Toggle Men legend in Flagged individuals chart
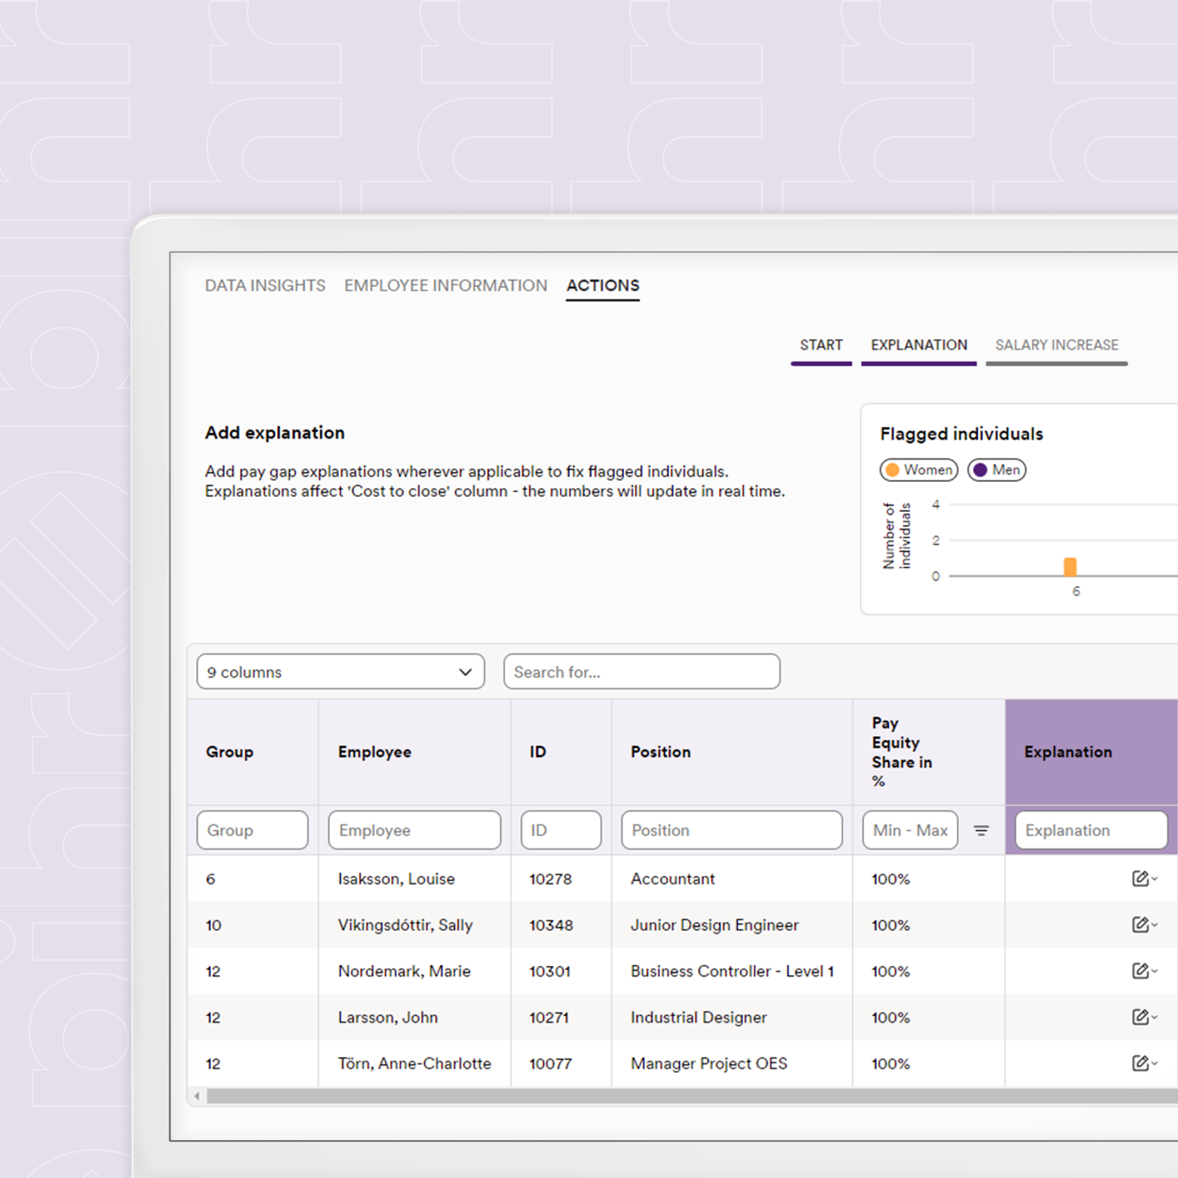 point(997,470)
